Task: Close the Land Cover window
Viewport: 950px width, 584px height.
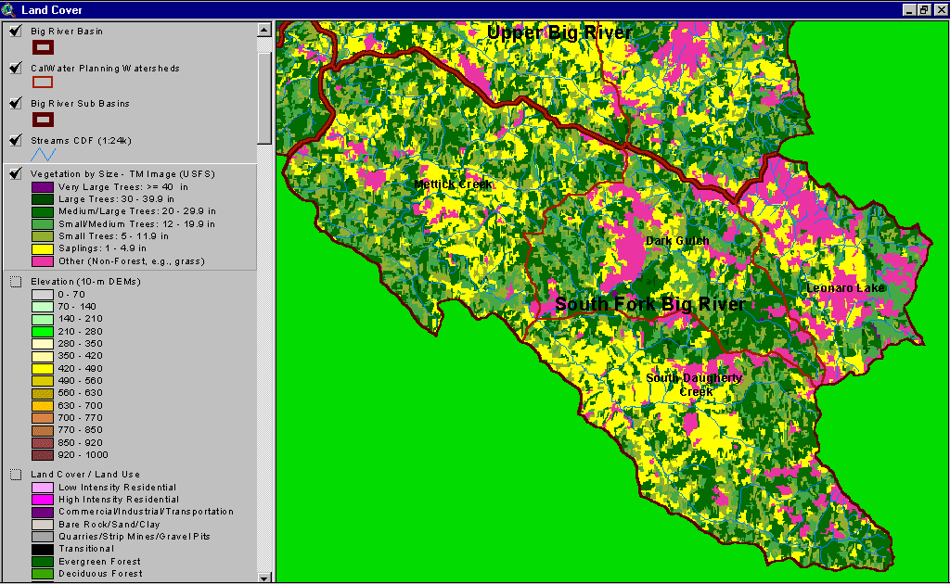Action: (x=941, y=9)
